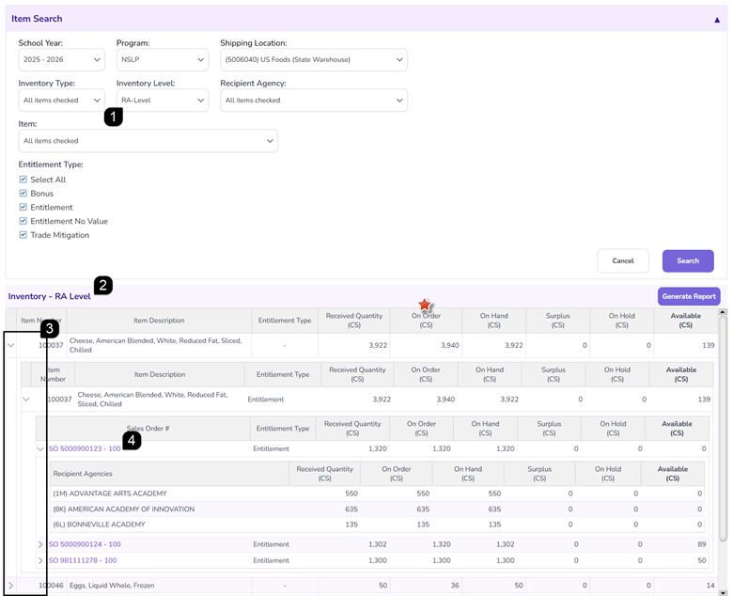Uncheck the Select All checkbox
This screenshot has height=596, width=733.
click(x=23, y=180)
